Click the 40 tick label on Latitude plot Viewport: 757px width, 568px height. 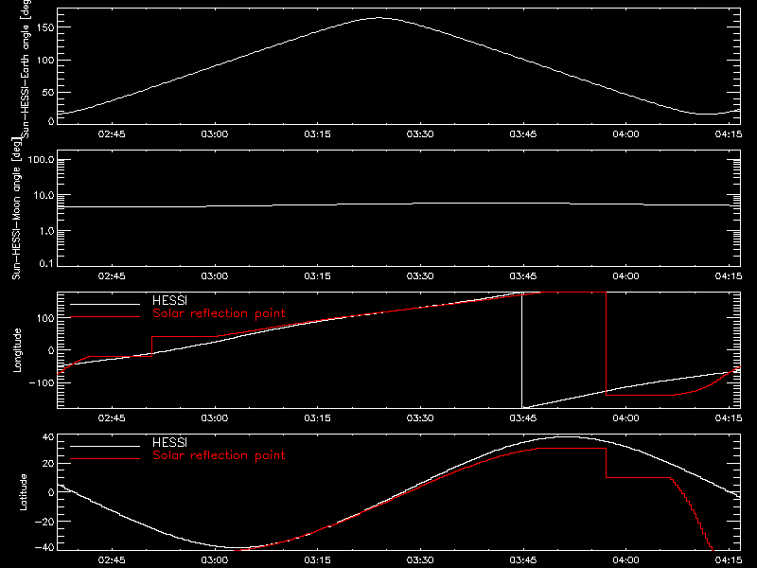click(49, 437)
